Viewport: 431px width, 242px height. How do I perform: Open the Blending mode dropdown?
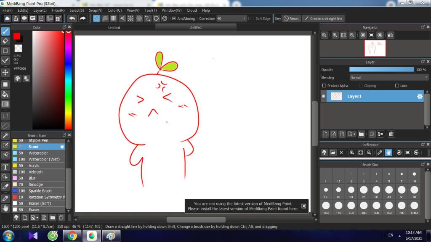click(389, 78)
